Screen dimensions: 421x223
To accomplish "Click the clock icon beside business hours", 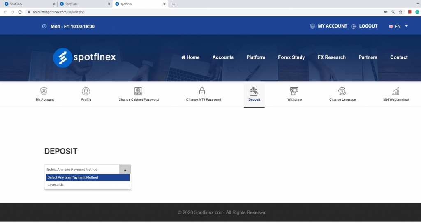I will (44, 26).
